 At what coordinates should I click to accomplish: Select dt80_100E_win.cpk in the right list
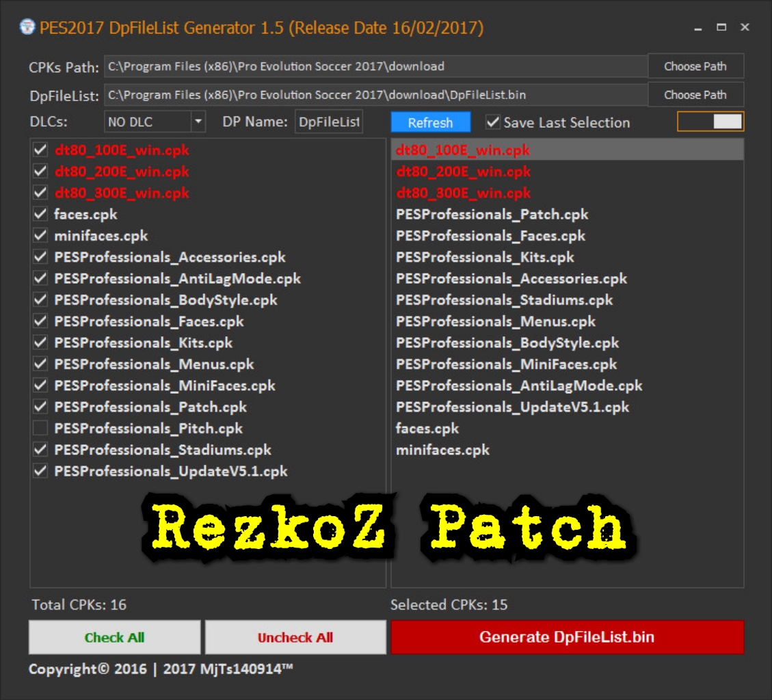(x=567, y=150)
